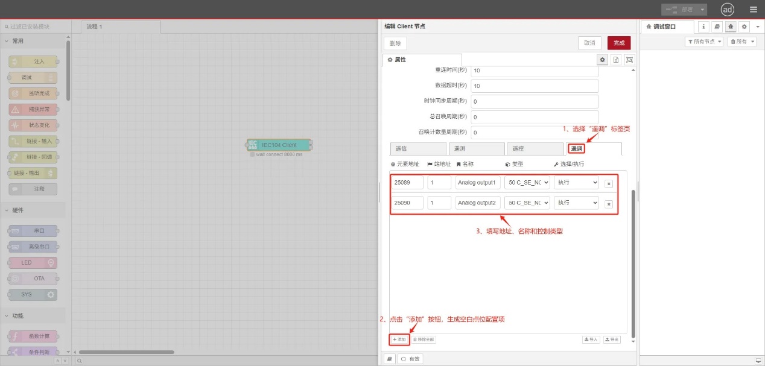
Task: Click the 添加 add button to create a row
Action: 399,339
